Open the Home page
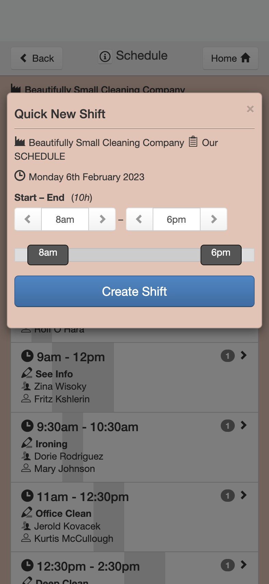Image resolution: width=269 pixels, height=584 pixels. (230, 58)
